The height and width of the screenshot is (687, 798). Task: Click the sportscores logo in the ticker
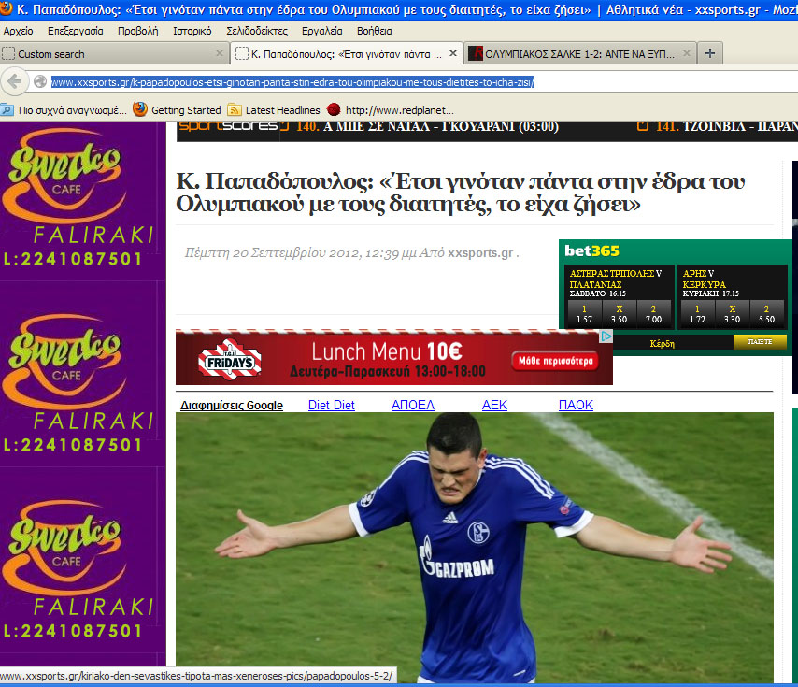[228, 125]
